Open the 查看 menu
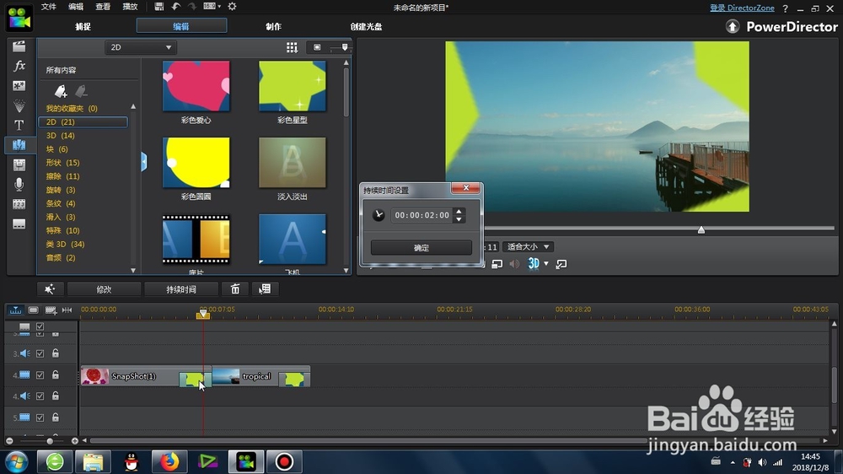Screen dimensions: 843x474 click(x=103, y=7)
